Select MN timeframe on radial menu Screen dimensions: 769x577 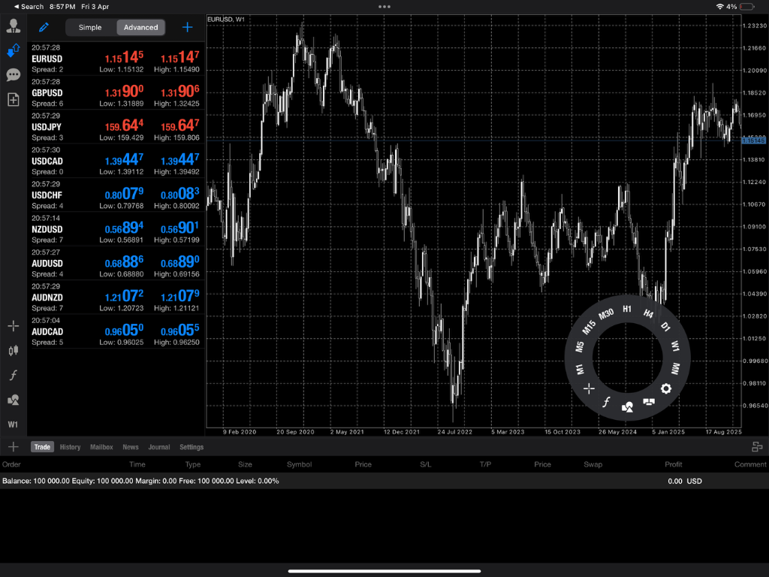tap(675, 368)
